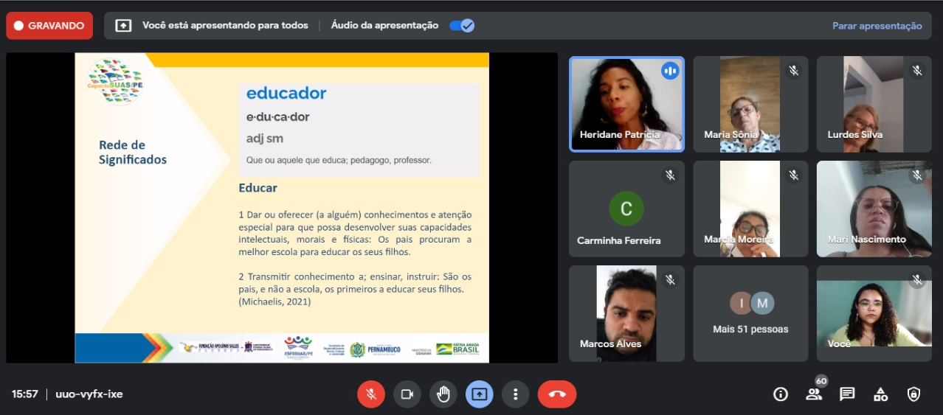Open the activities panel
Image resolution: width=943 pixels, height=415 pixels.
pos(880,394)
